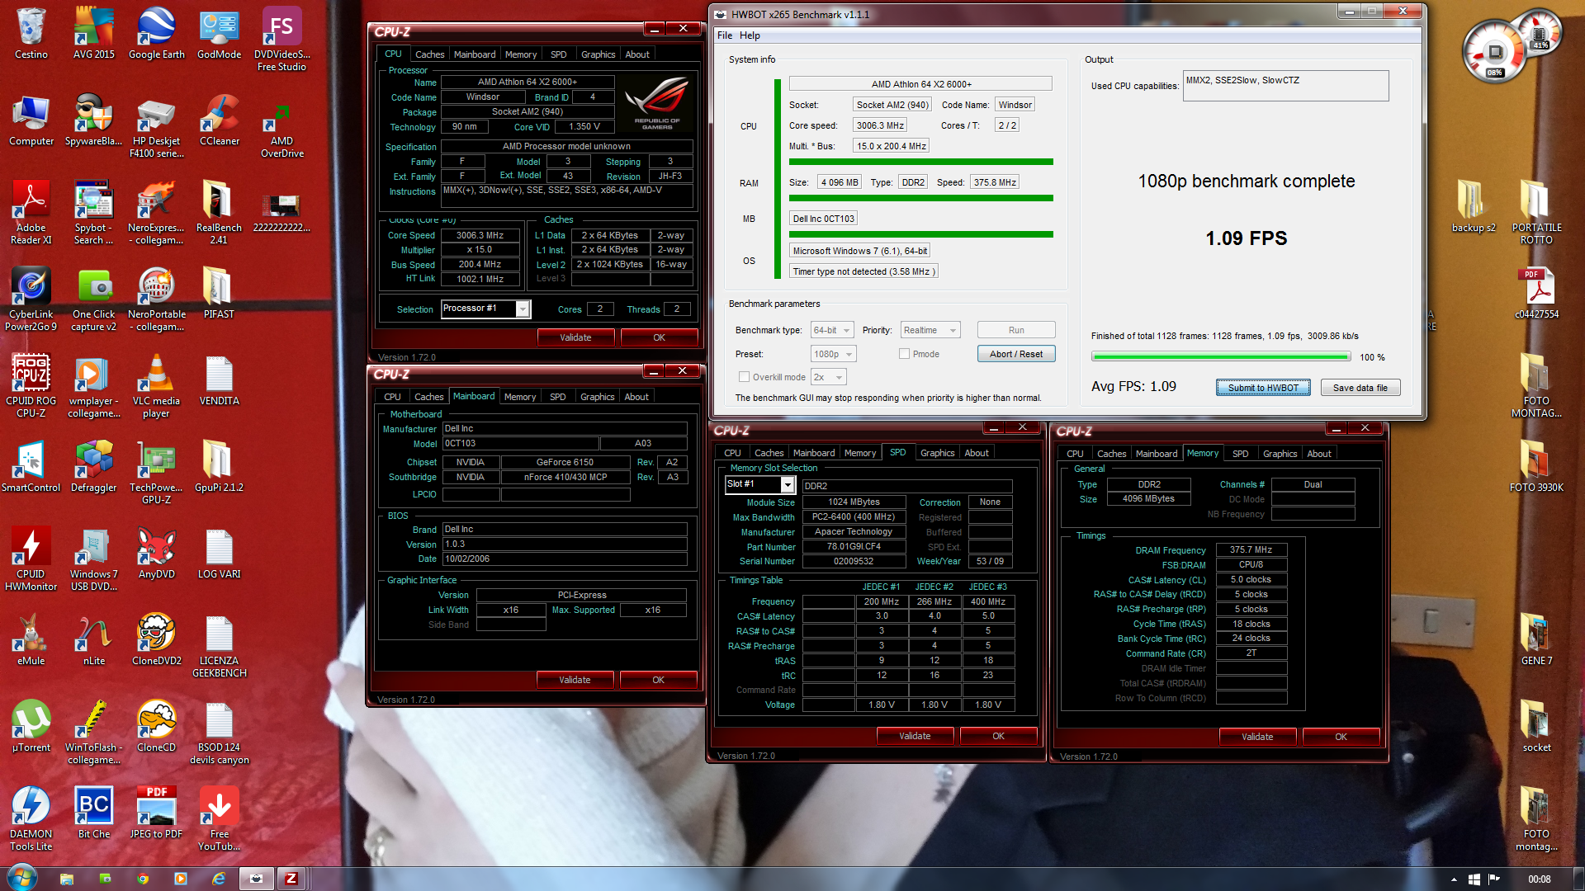Click the benchmark progress bar at 100%

click(1221, 357)
